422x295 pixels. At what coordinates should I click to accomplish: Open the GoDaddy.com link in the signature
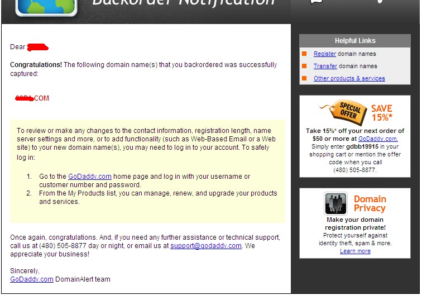(32, 279)
